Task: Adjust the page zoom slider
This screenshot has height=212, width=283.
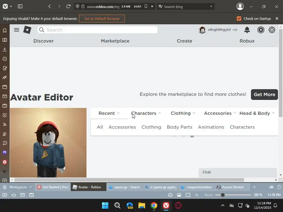Action: [223, 195]
